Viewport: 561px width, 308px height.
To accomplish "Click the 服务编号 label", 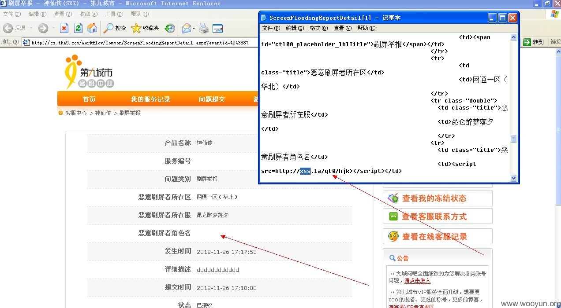I will pos(178,161).
